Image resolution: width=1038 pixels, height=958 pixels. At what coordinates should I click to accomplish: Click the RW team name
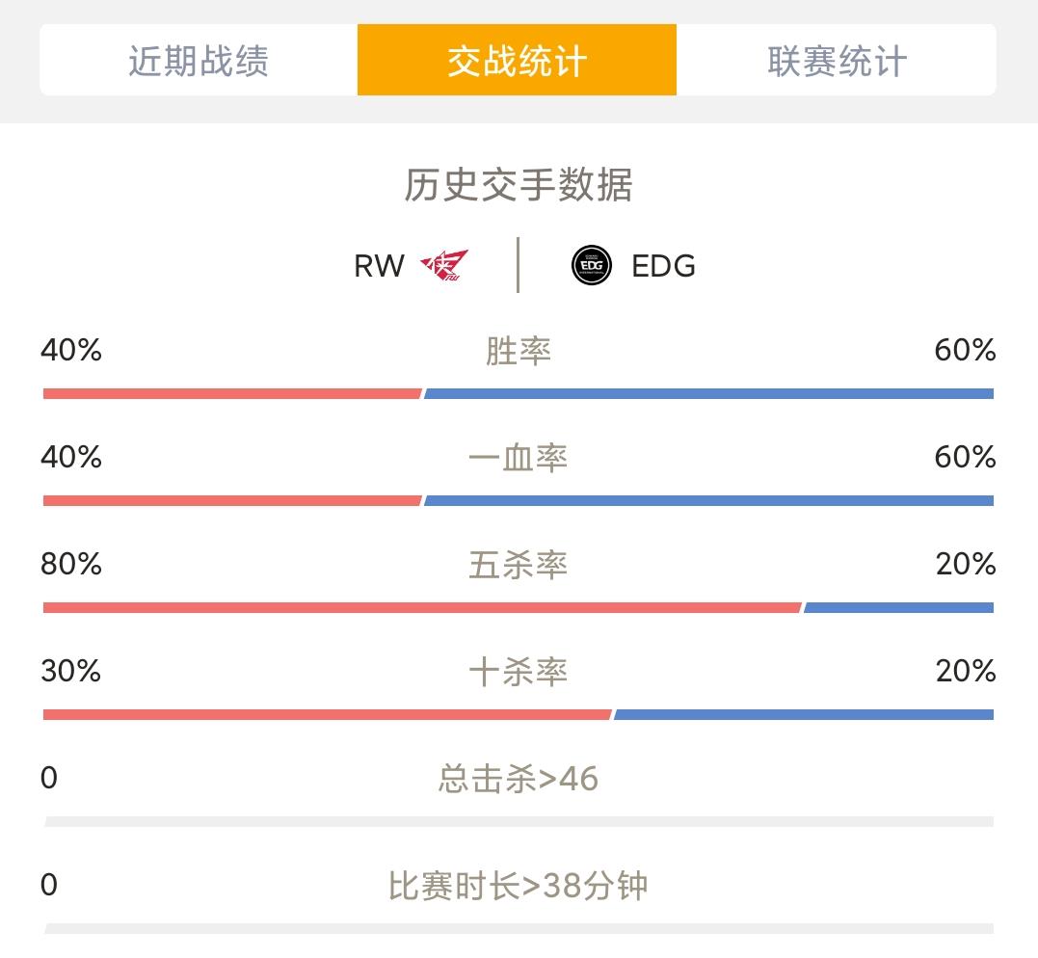pos(379,266)
